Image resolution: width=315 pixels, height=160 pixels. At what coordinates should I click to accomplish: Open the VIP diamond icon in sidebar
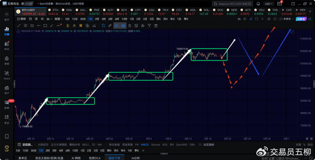tap(7, 148)
